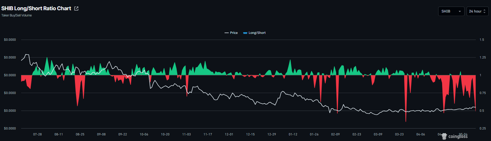This screenshot has width=491, height=141.
Task: Click the blue Long/Short legend marker
Action: point(245,33)
